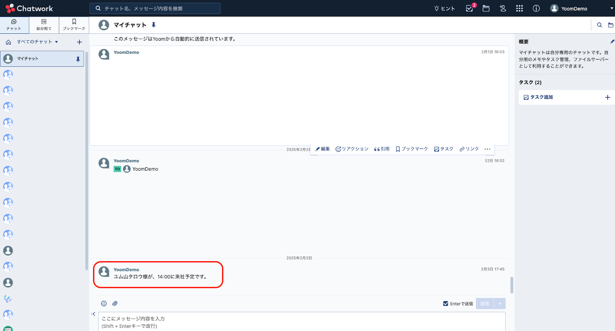This screenshot has width=615, height=331.
Task: Click the chat list scrollbar
Action: pyautogui.click(x=87, y=161)
